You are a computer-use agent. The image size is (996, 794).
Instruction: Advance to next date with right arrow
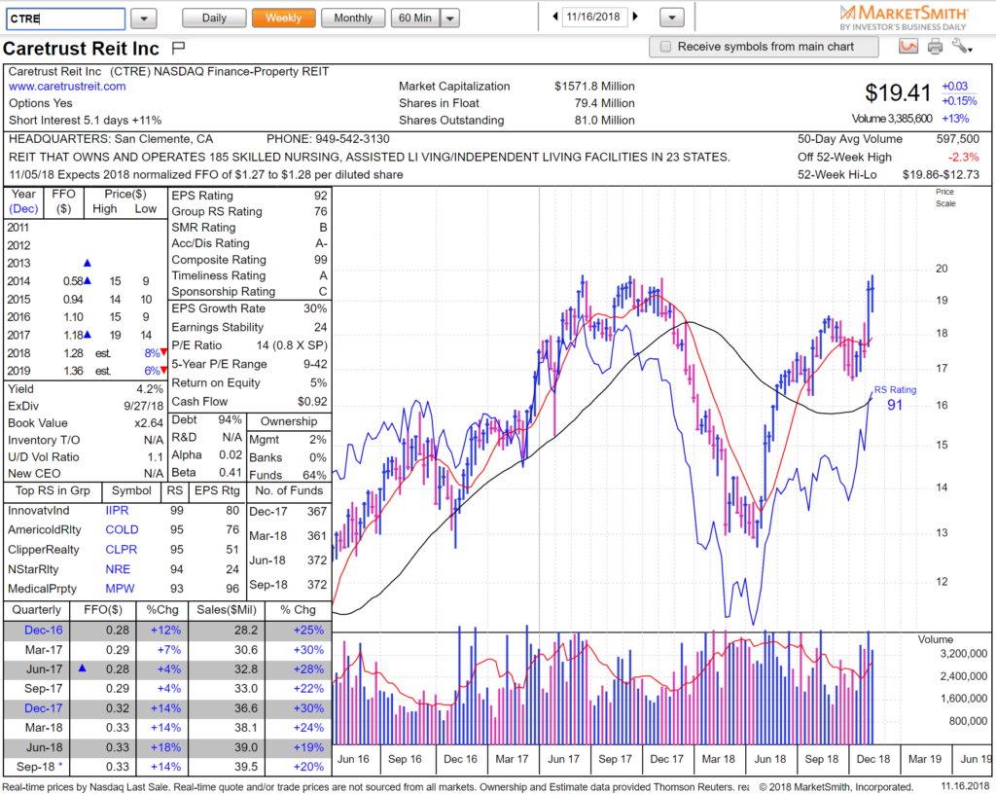635,18
